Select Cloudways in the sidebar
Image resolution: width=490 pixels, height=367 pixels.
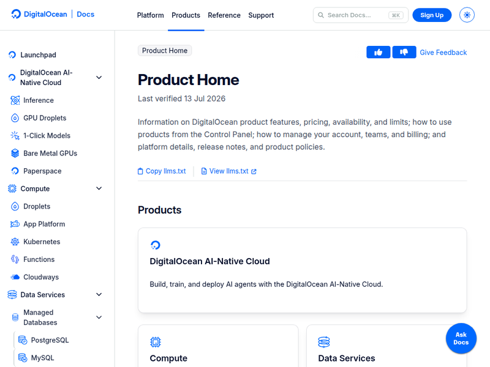click(x=41, y=277)
